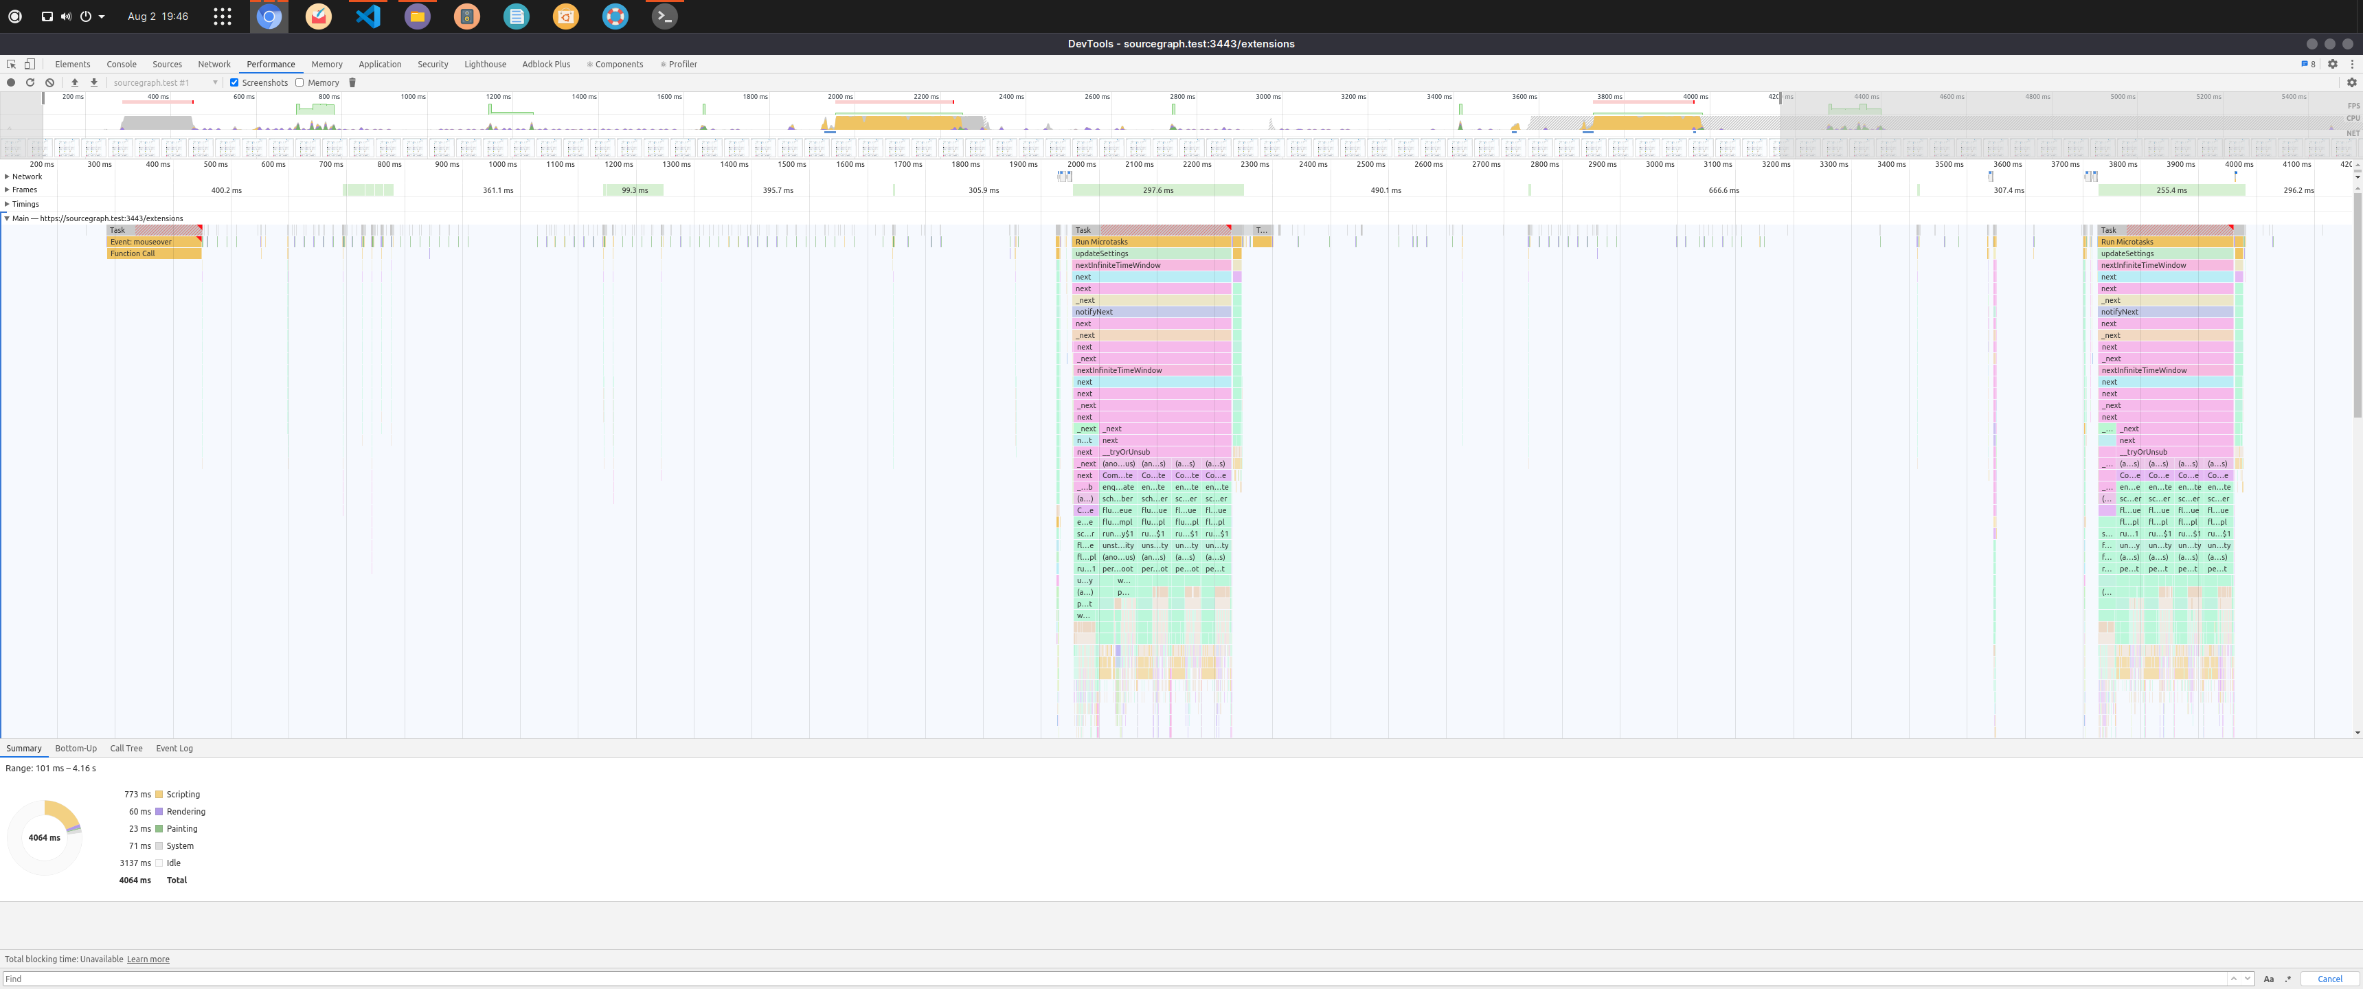Toggle match case in the Find bar
Viewport: 2363px width, 989px height.
pyautogui.click(x=2268, y=978)
